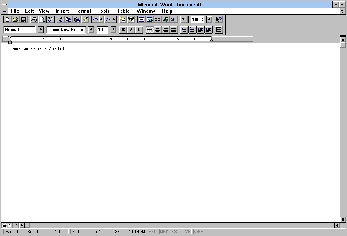This screenshot has height=236, width=347.
Task: Click the Open folder icon
Action: [15, 20]
